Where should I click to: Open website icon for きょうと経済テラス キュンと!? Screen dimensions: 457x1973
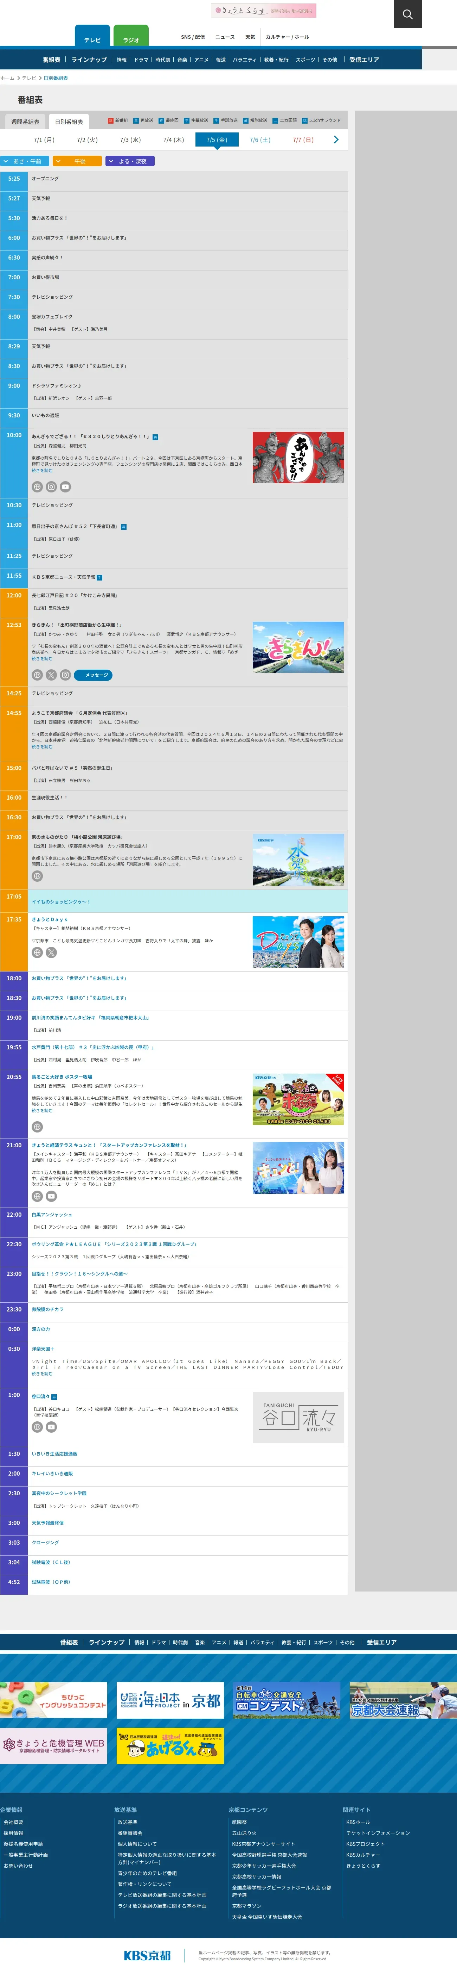[37, 1196]
